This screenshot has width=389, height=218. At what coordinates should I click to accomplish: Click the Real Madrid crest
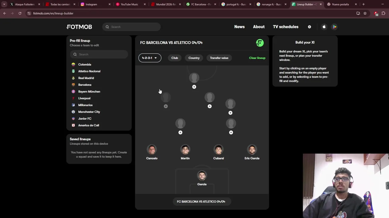click(x=73, y=78)
